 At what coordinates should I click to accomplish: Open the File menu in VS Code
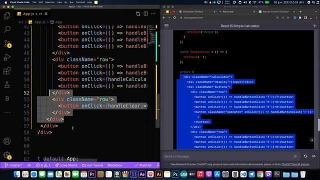(34, 2)
